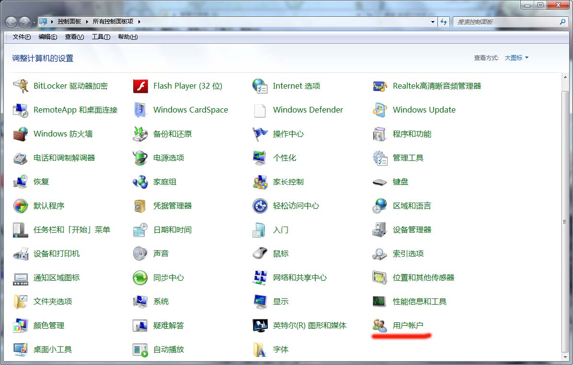
Task: Expand the address bar history dropdown arrow
Action: coord(433,22)
